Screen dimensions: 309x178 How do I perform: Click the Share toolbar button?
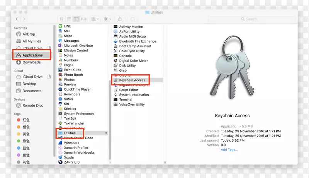pos(120,19)
